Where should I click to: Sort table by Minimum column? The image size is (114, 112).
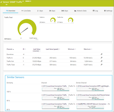click(x=72, y=49)
